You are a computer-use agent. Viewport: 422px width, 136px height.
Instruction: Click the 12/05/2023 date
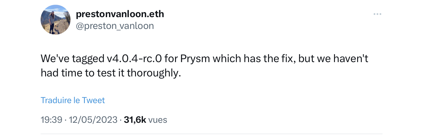click(93, 120)
